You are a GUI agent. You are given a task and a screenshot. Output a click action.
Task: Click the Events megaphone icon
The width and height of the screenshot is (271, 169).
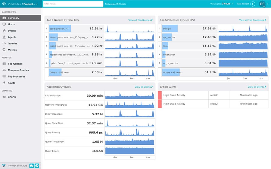point(4,31)
